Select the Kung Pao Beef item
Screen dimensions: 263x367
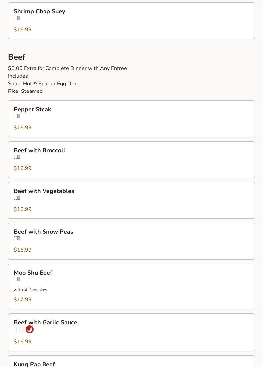pyautogui.click(x=34, y=364)
